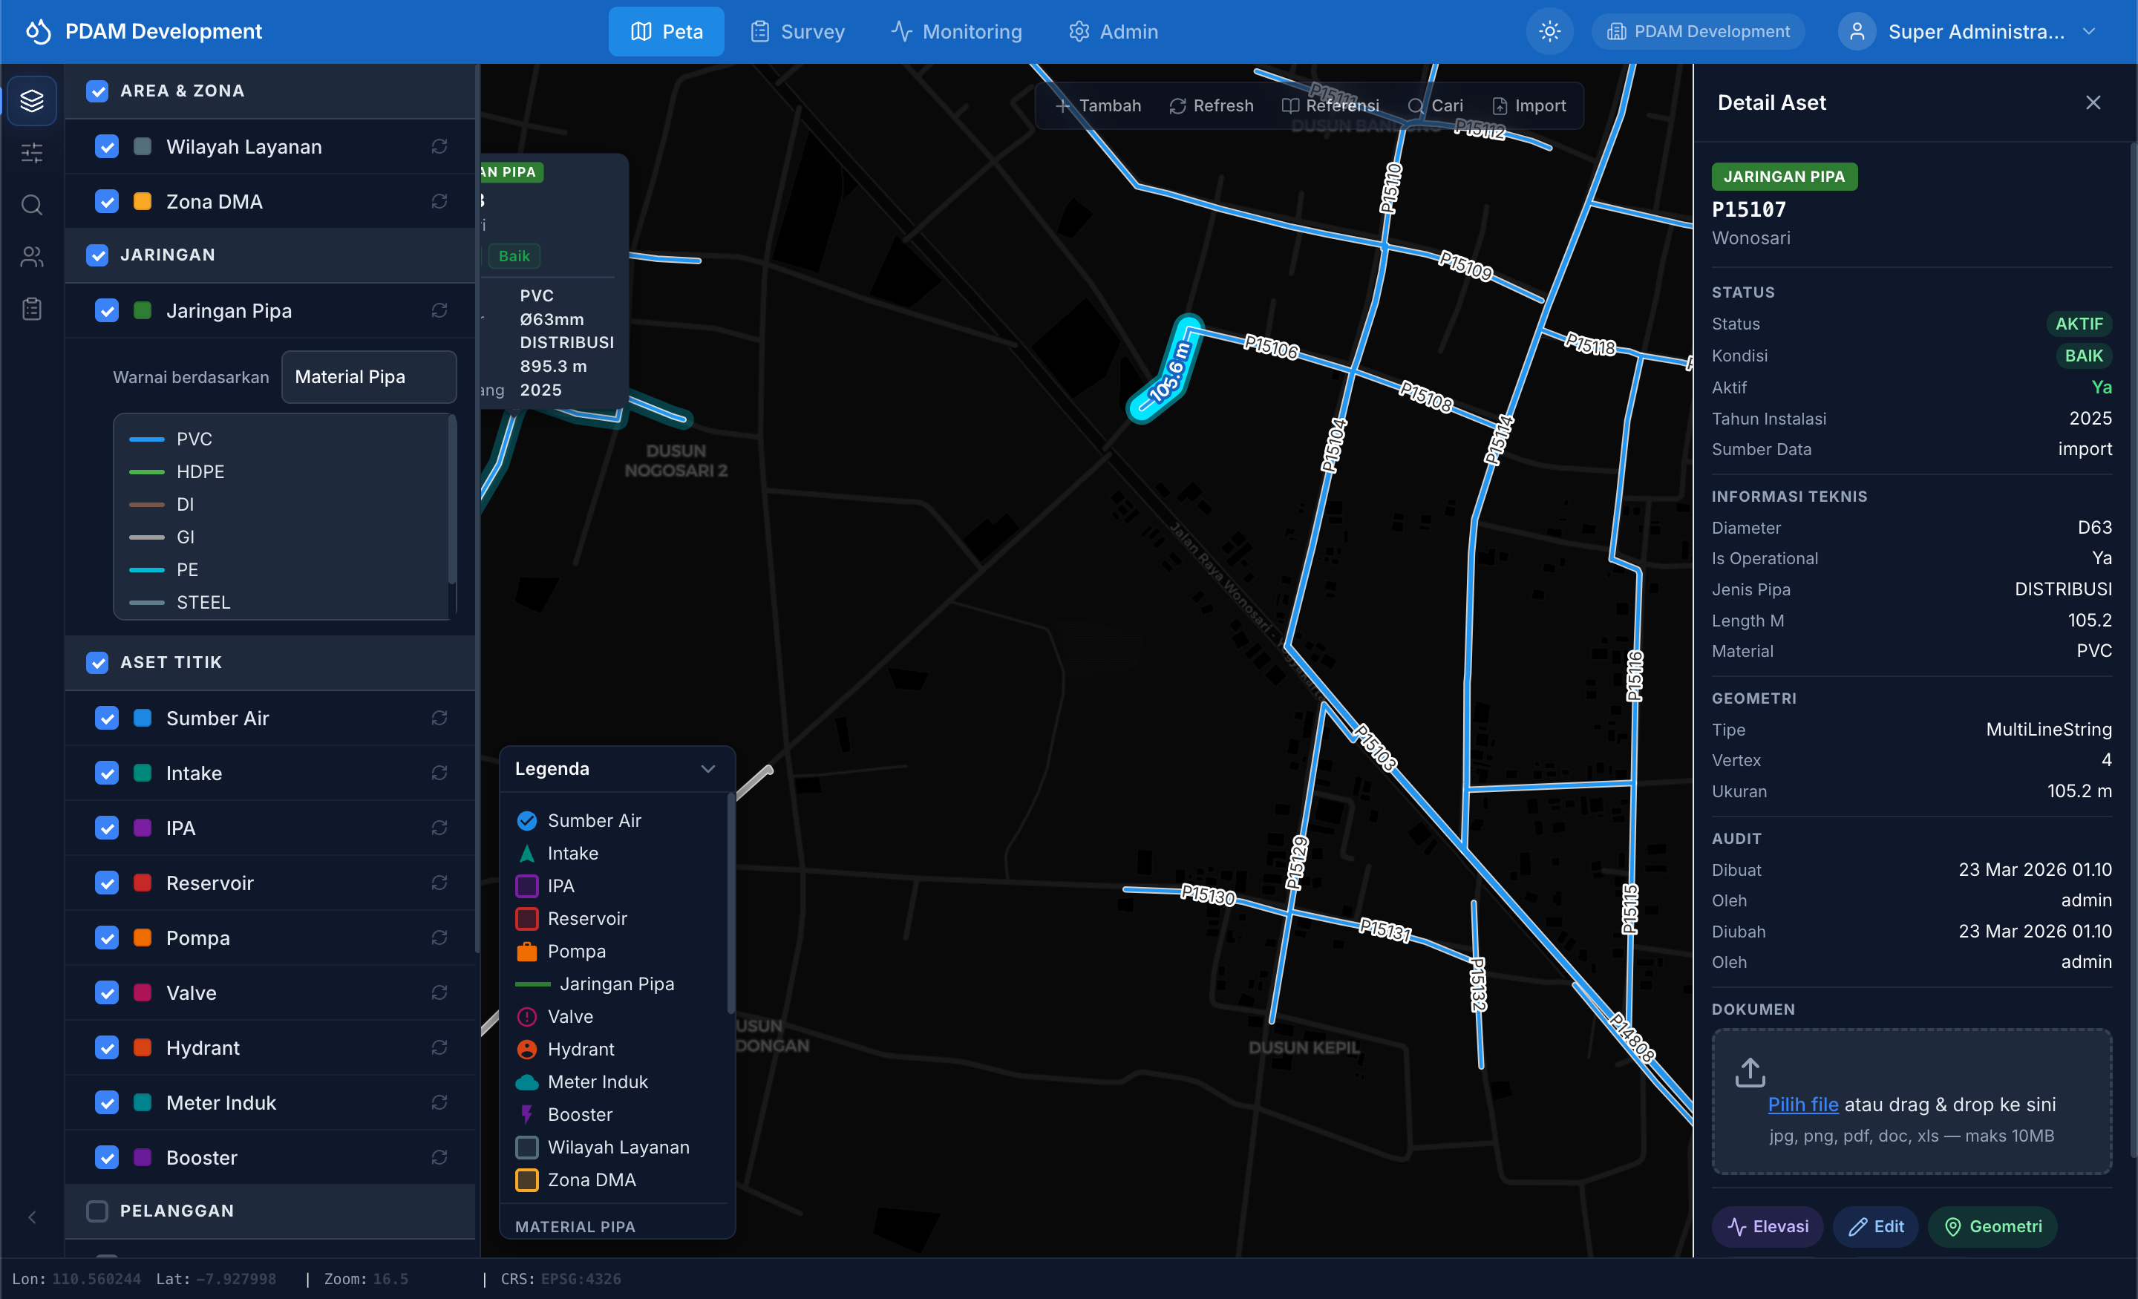Switch to the Monitoring tab
This screenshot has width=2138, height=1299.
click(x=956, y=31)
